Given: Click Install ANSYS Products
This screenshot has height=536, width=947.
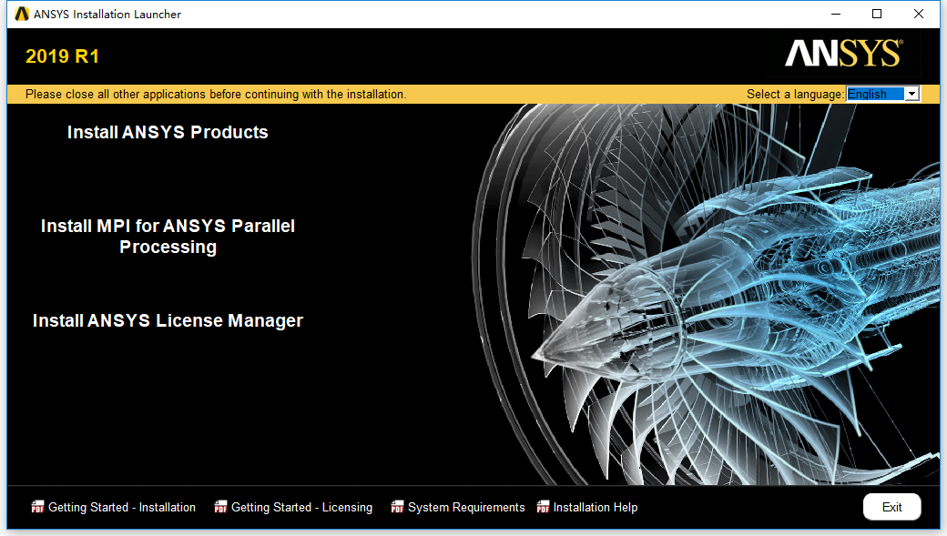Looking at the screenshot, I should coord(168,132).
